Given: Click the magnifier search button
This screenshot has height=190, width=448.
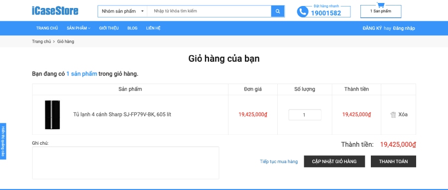Looking at the screenshot, I should tap(278, 11).
